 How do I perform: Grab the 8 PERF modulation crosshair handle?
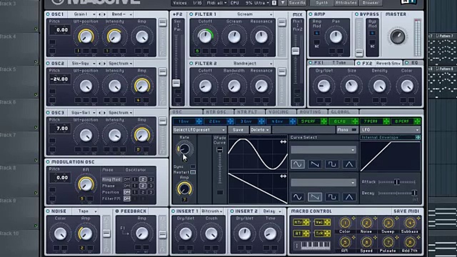coord(417,121)
